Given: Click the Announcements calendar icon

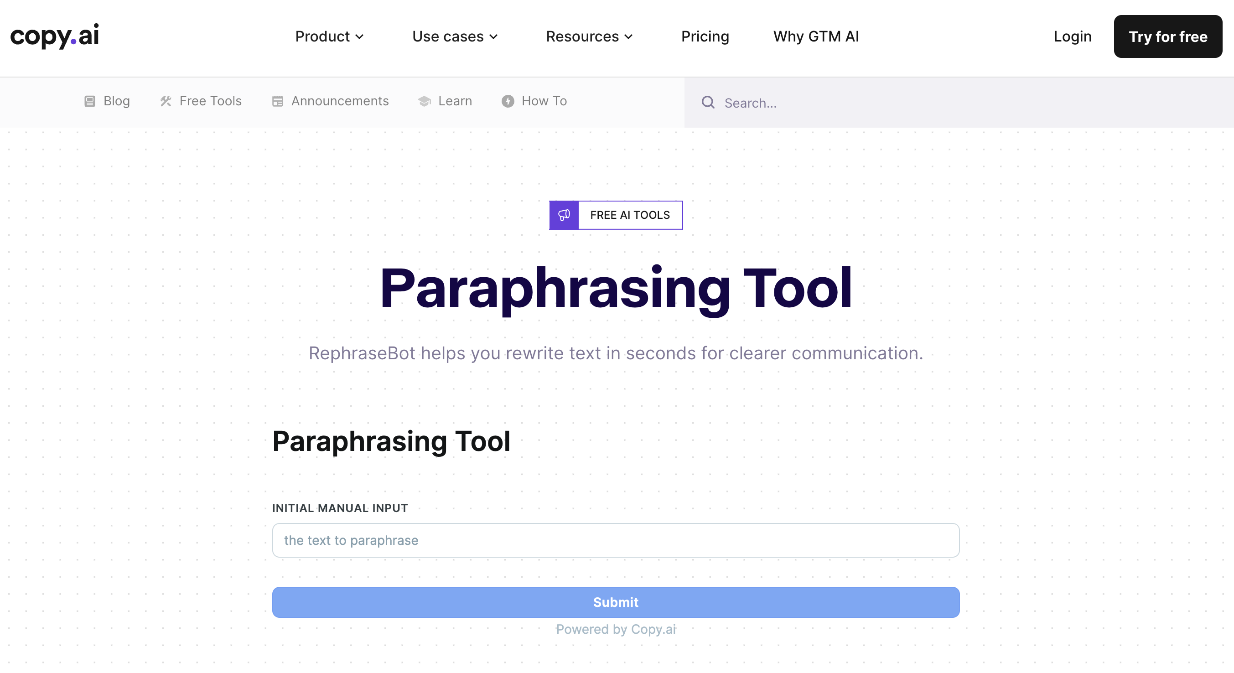Looking at the screenshot, I should (x=277, y=101).
